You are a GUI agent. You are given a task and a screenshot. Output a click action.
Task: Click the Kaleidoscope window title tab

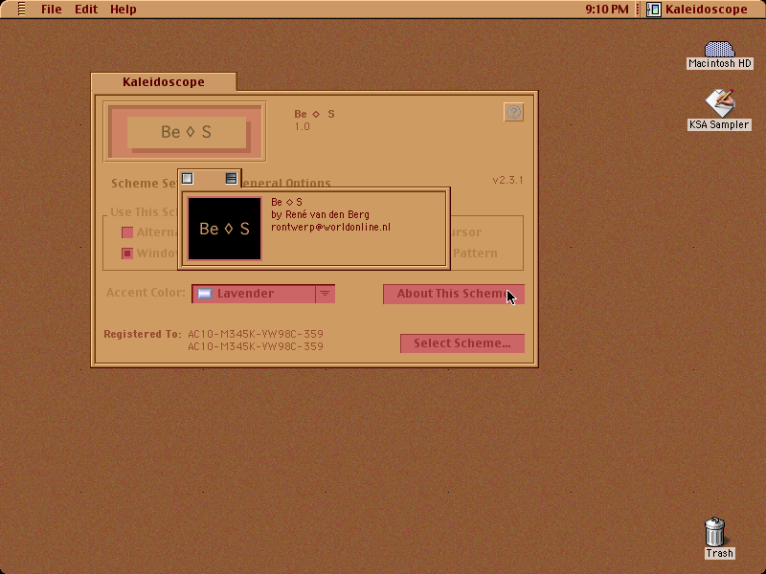click(x=164, y=82)
